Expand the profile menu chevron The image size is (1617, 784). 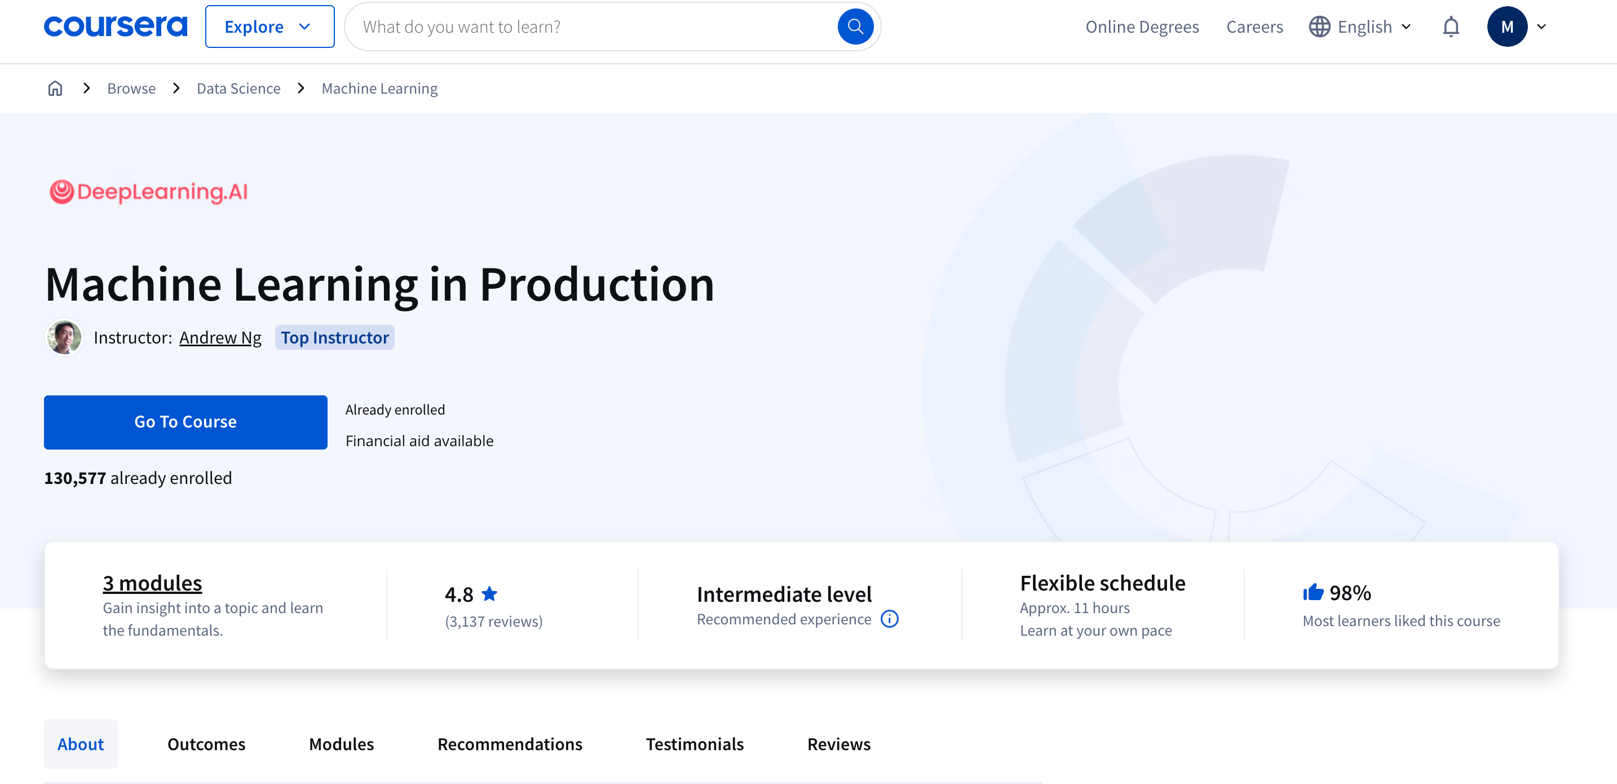click(1541, 27)
